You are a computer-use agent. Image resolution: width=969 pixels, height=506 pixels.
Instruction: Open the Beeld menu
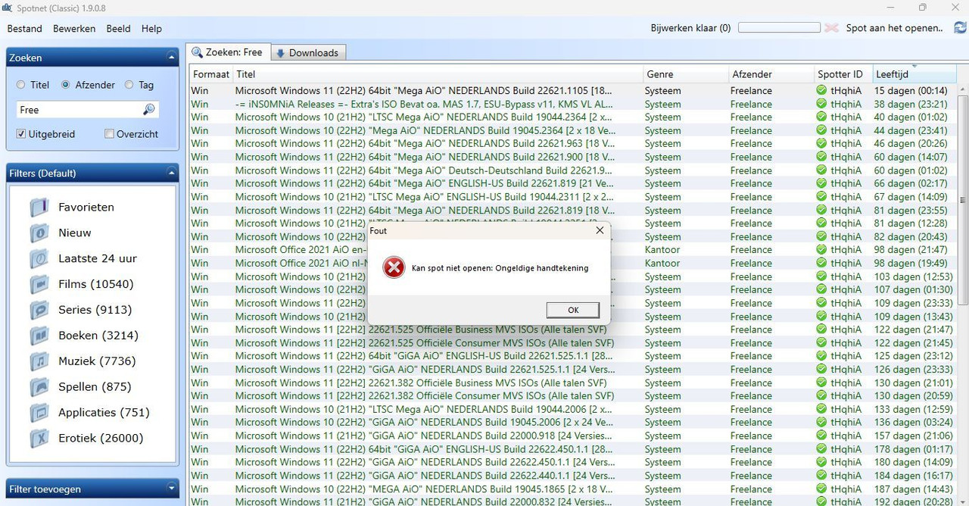[x=118, y=28]
